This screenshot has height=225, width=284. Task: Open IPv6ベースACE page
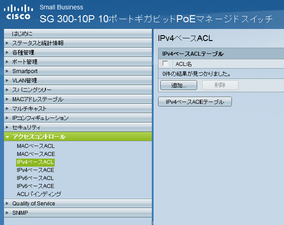pyautogui.click(x=36, y=186)
